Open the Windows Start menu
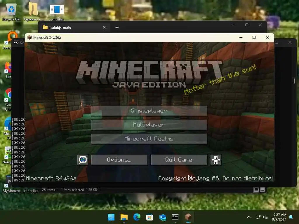This screenshot has width=299, height=224. (x=111, y=217)
